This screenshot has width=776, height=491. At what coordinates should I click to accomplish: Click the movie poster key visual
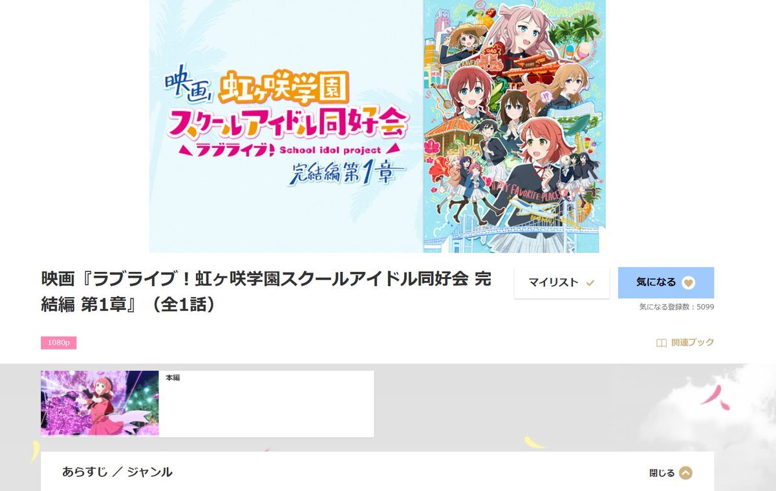pyautogui.click(x=514, y=126)
